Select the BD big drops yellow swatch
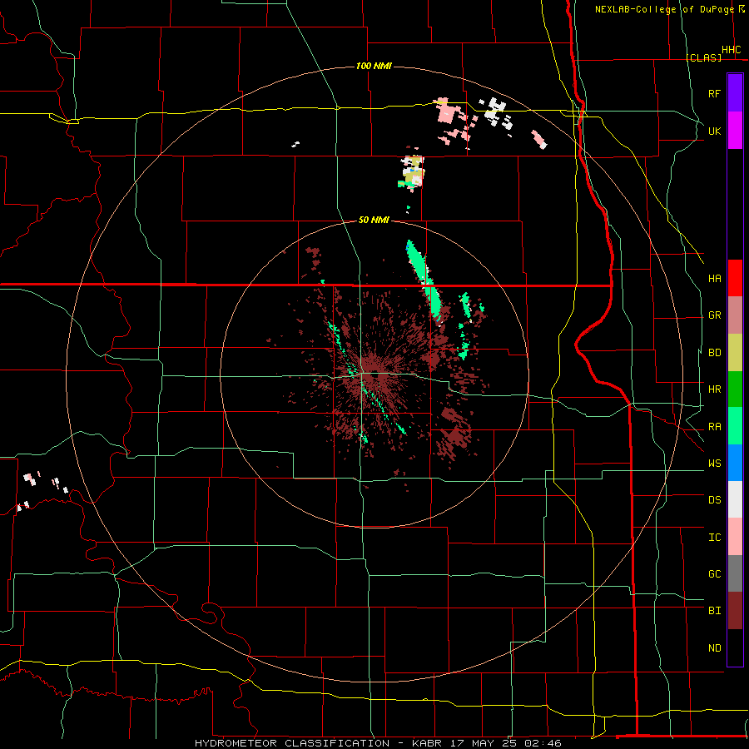 tap(735, 353)
